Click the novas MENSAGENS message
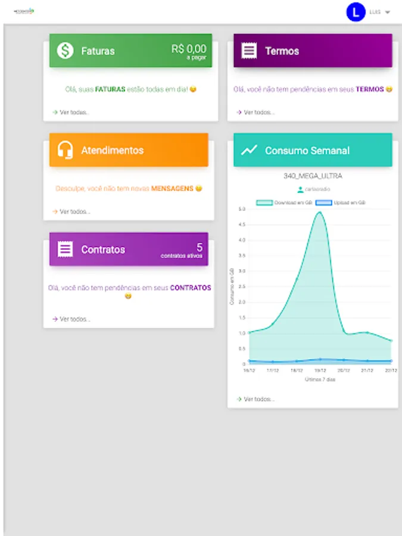Screen dimensions: 402x536 129,188
